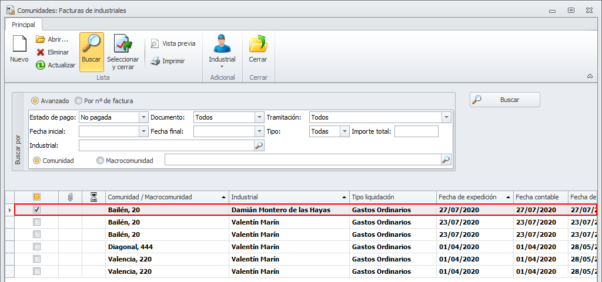Open the Tramitación dropdown list
The image size is (602, 282).
446,117
